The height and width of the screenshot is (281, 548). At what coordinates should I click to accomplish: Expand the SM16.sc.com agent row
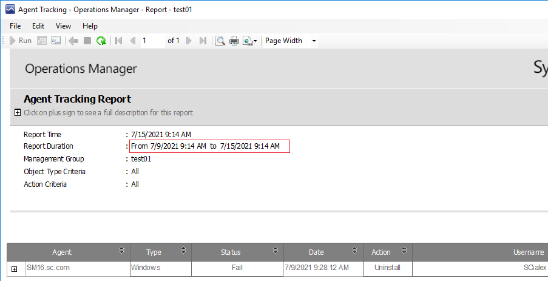pyautogui.click(x=15, y=269)
